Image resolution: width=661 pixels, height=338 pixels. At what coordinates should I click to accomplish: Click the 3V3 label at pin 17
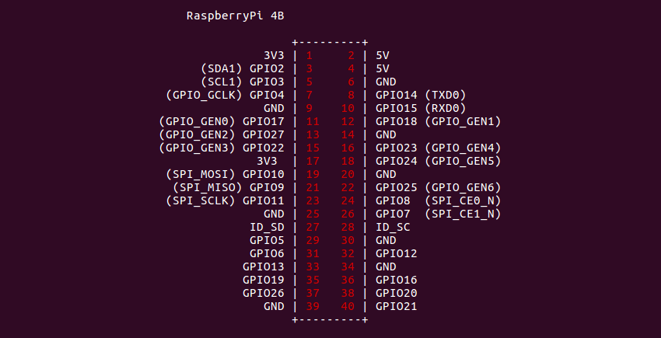pyautogui.click(x=267, y=162)
